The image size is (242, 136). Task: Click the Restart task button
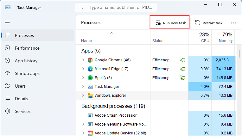click(x=209, y=23)
